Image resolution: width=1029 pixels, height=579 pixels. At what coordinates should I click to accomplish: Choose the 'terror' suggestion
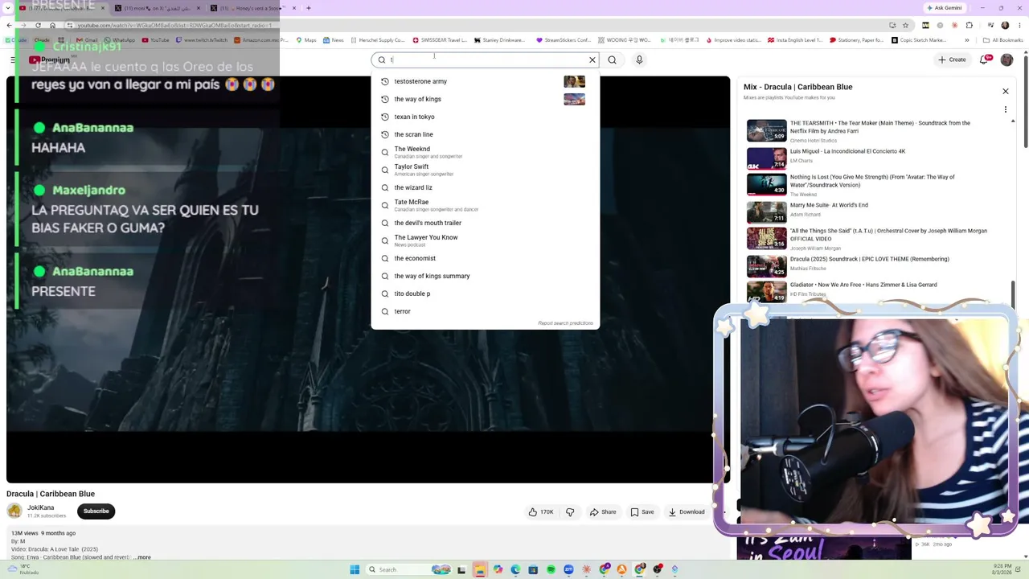[485, 311]
